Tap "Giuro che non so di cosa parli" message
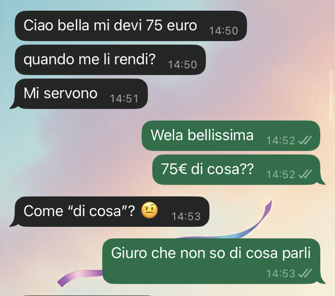This screenshot has width=335, height=296. [x=214, y=261]
